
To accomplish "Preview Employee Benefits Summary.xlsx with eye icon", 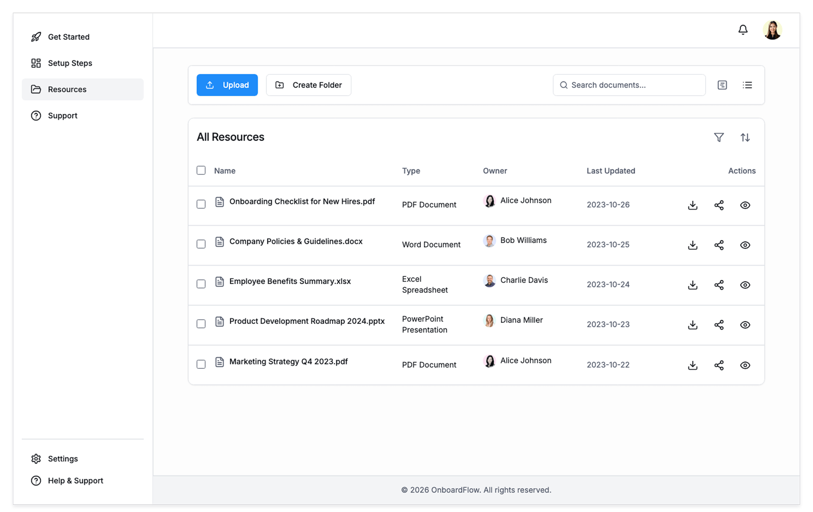I will tap(745, 285).
